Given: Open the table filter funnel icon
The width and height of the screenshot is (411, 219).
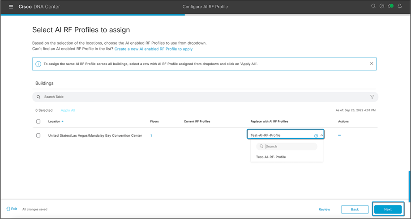Looking at the screenshot, I should tap(372, 97).
